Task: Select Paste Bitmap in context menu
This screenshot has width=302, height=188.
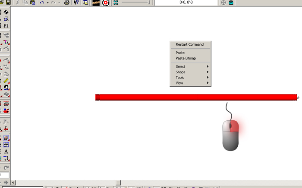Action: pyautogui.click(x=186, y=58)
